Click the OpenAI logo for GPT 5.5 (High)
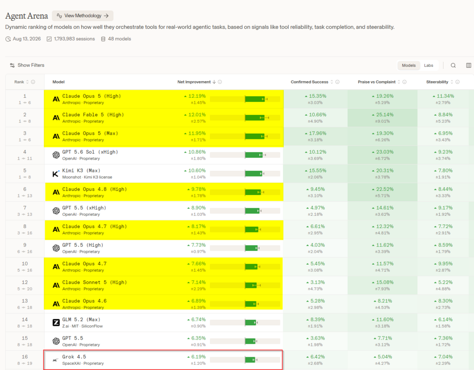 coord(56,248)
